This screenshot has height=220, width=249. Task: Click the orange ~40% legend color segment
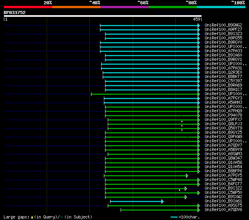click(76, 7)
